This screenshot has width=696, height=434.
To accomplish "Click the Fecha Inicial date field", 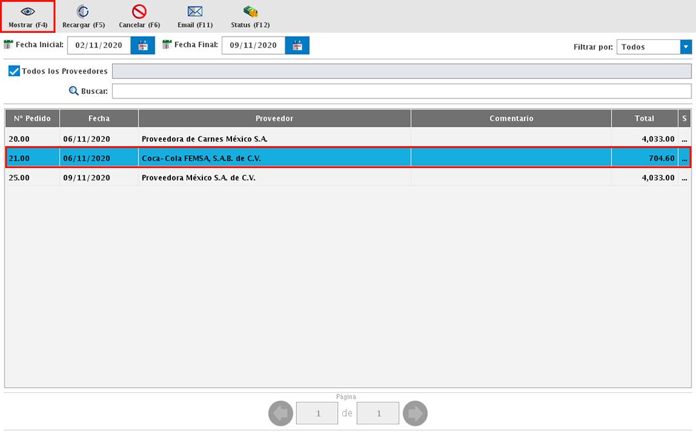I will coord(99,46).
